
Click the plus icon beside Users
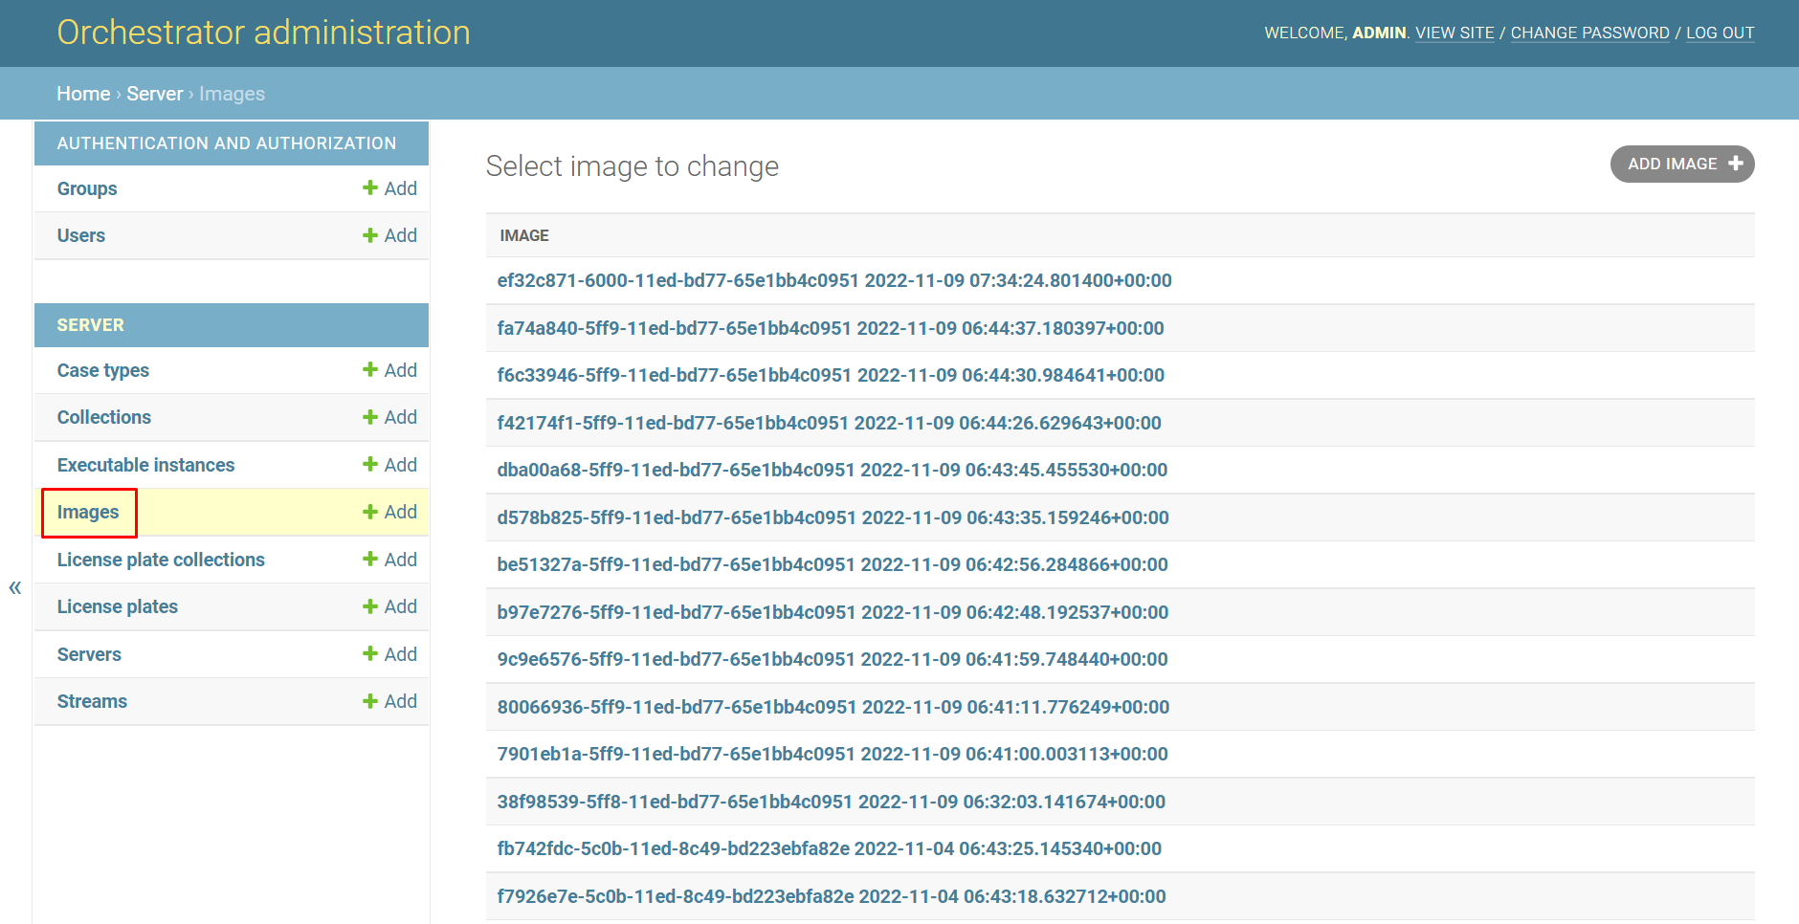coord(370,235)
